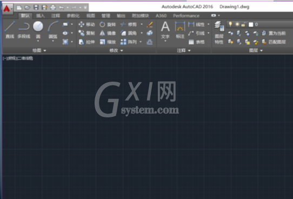
Task: Switch to the Manage (管理) ribbon tab
Action: [106, 16]
